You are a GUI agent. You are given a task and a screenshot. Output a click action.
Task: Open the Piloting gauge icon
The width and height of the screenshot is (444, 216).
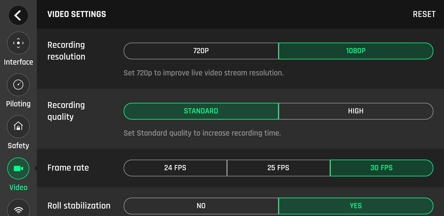coord(18,85)
